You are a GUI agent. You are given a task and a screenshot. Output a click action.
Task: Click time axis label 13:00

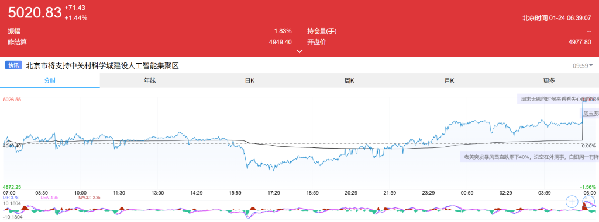click(x=158, y=193)
